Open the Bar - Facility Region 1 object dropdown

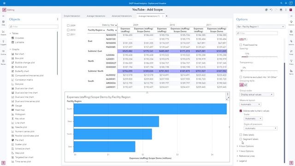[260, 27]
